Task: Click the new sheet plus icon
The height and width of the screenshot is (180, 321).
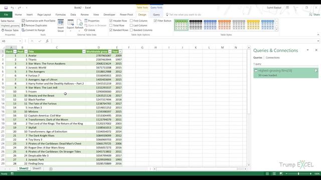Action: [x=51, y=169]
